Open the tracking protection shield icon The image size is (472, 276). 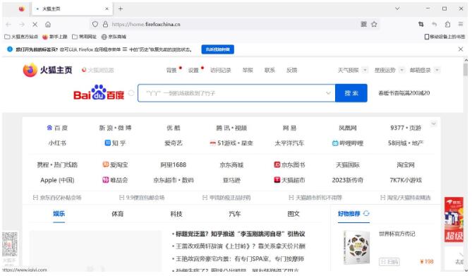(x=95, y=24)
